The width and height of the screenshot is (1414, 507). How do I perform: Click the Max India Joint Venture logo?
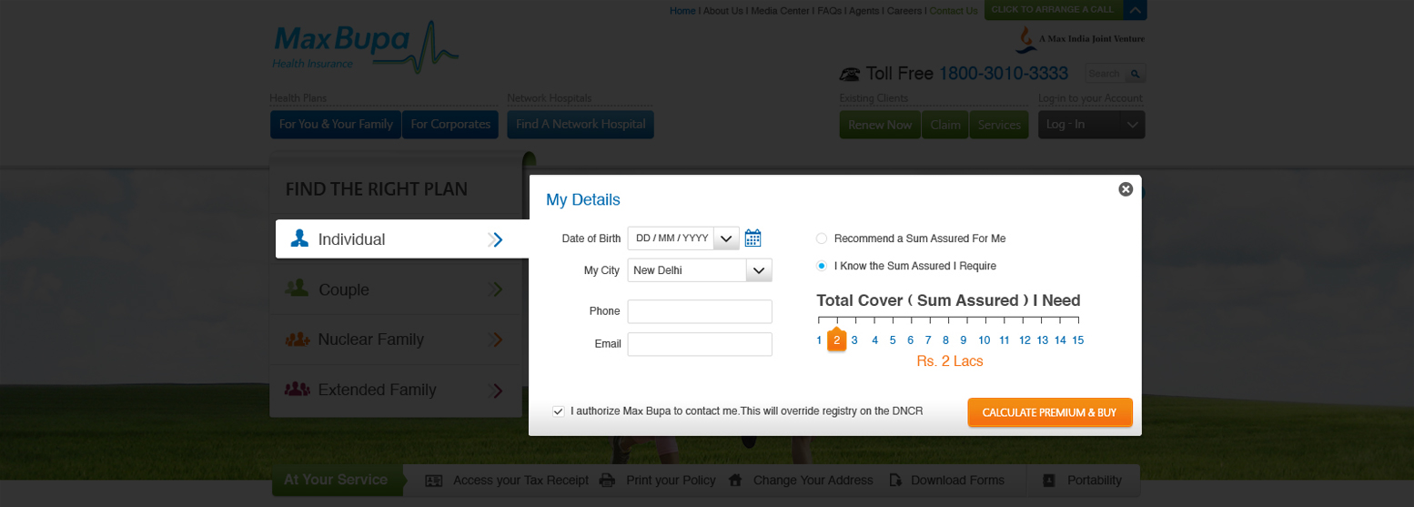coord(1080,38)
